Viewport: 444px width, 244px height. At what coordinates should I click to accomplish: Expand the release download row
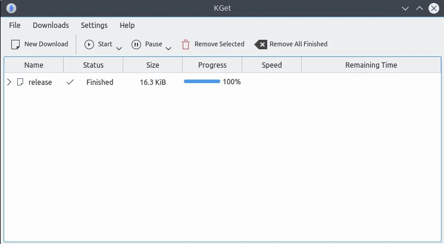click(9, 82)
